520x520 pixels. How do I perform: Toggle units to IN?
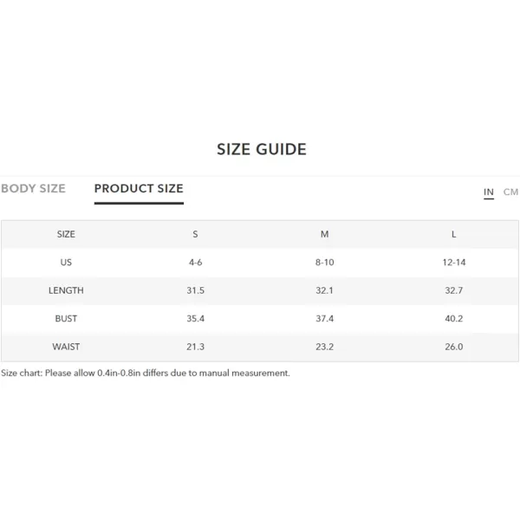coord(489,192)
